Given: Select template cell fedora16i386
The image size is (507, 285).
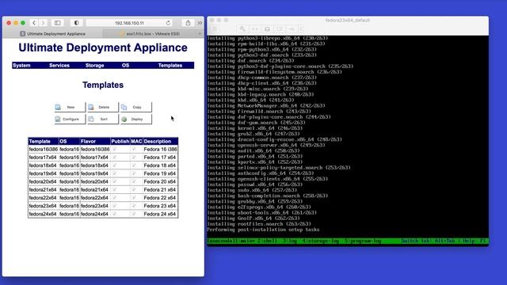Looking at the screenshot, I should pos(44,150).
